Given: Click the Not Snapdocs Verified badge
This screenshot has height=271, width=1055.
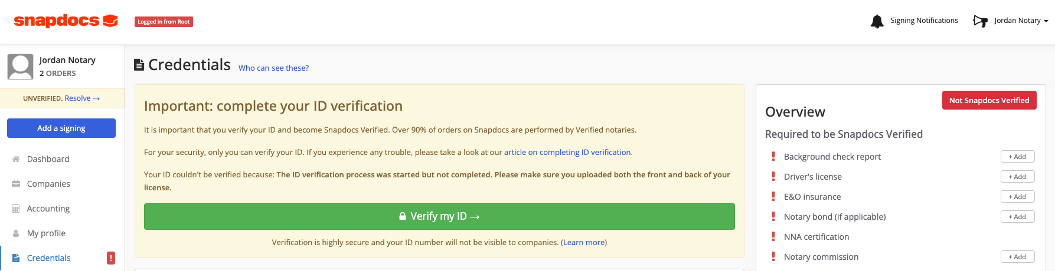Looking at the screenshot, I should click(x=989, y=100).
